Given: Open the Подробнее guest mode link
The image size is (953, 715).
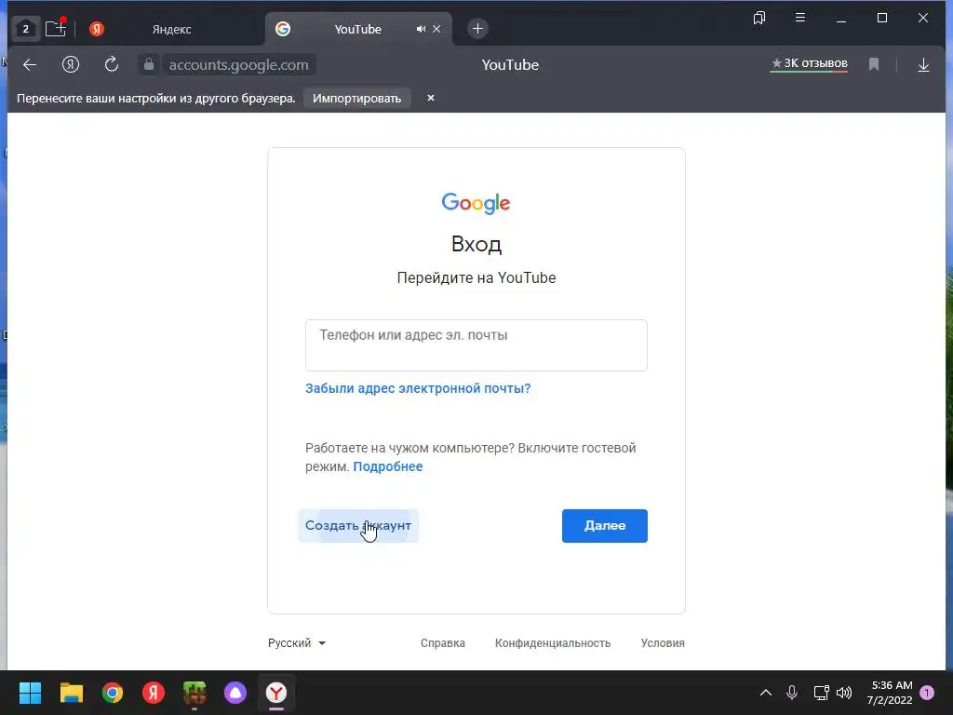Looking at the screenshot, I should tap(388, 466).
